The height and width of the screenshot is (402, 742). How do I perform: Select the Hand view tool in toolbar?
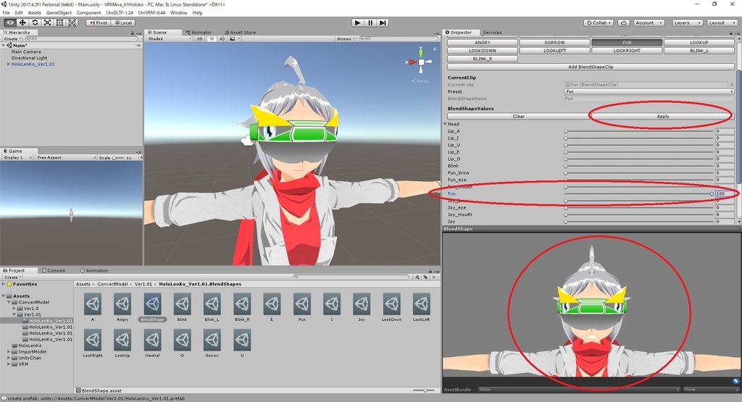tap(10, 22)
